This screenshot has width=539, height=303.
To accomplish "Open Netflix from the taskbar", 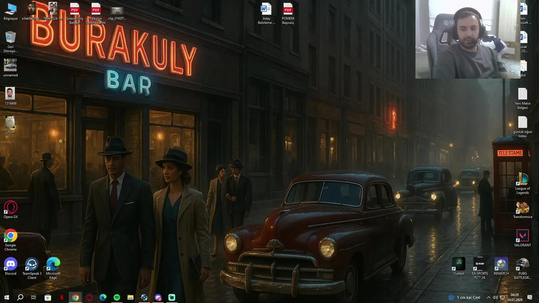I will click(x=61, y=298).
